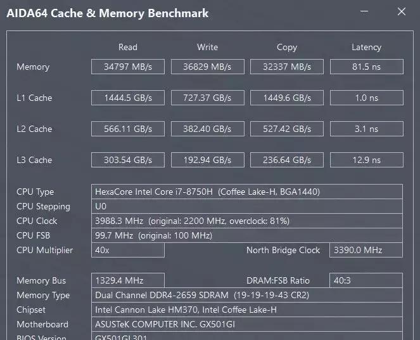Select the Memory Latency 81.5 ns box
The image size is (420, 340).
(x=366, y=67)
